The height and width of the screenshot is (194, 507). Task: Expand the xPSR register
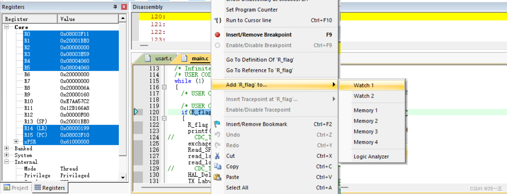(16, 141)
